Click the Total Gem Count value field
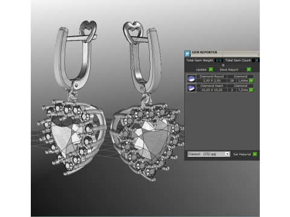This screenshot has width=290, height=217. [256, 60]
